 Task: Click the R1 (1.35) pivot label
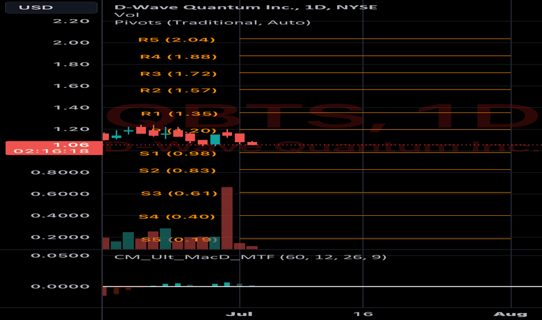point(179,113)
